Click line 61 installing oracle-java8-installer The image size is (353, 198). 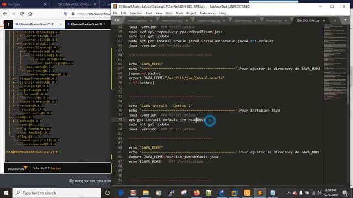(201, 41)
